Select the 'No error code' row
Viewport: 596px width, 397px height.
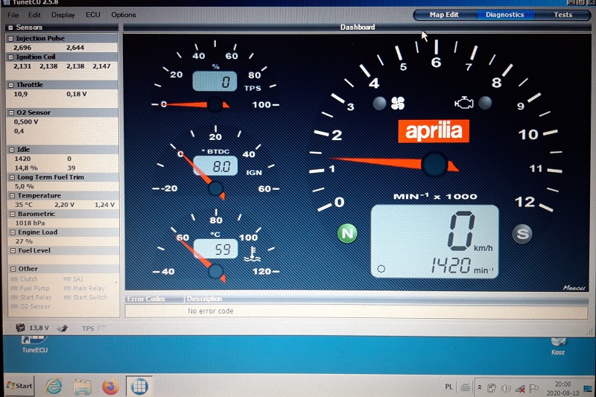[x=357, y=311]
